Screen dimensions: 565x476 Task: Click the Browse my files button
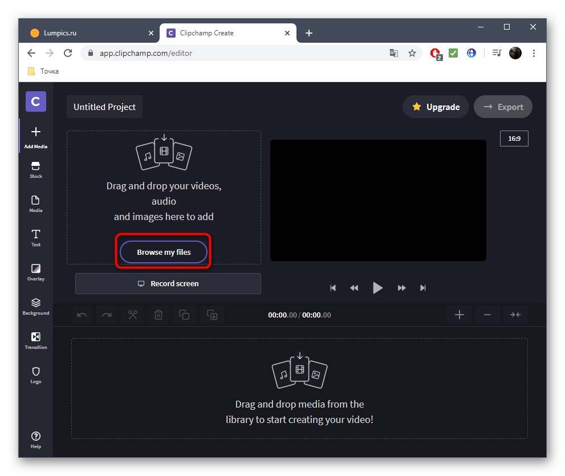[162, 252]
